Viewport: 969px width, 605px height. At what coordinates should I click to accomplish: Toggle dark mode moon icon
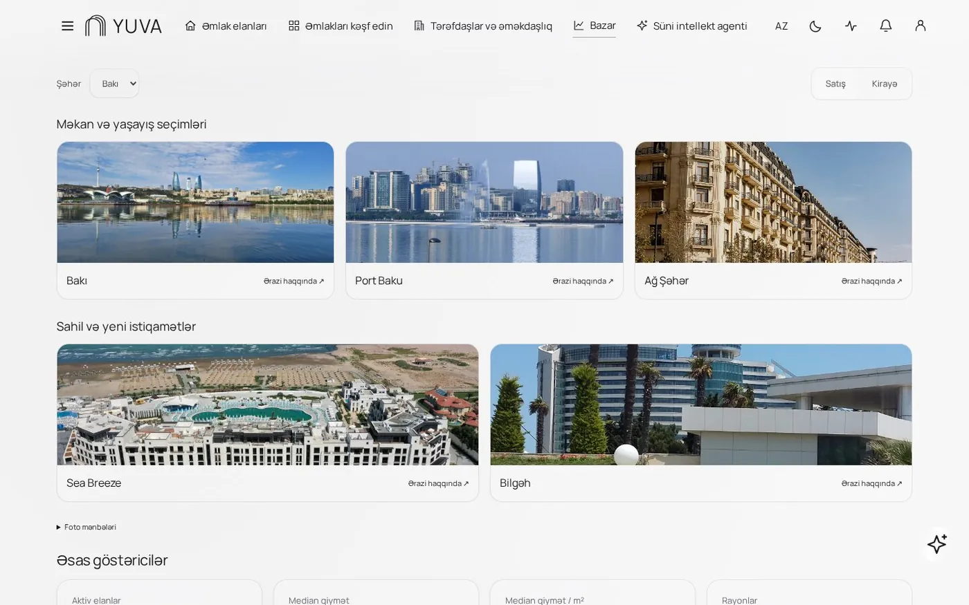[815, 26]
